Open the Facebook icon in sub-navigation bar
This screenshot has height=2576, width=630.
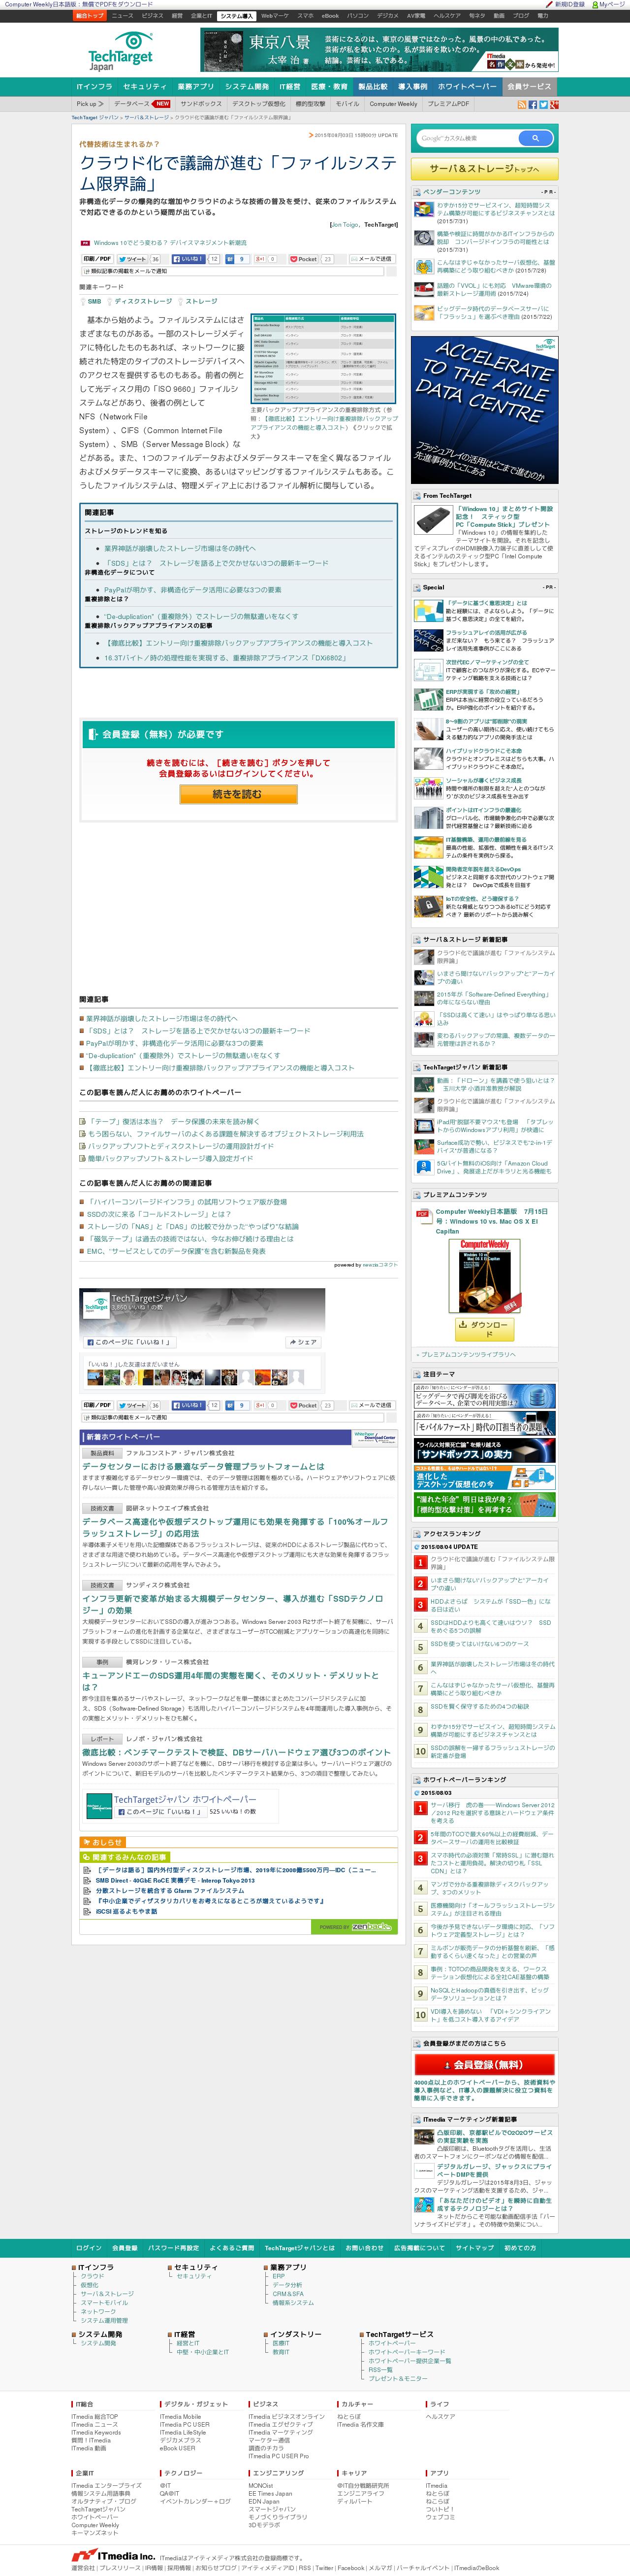pos(532,104)
